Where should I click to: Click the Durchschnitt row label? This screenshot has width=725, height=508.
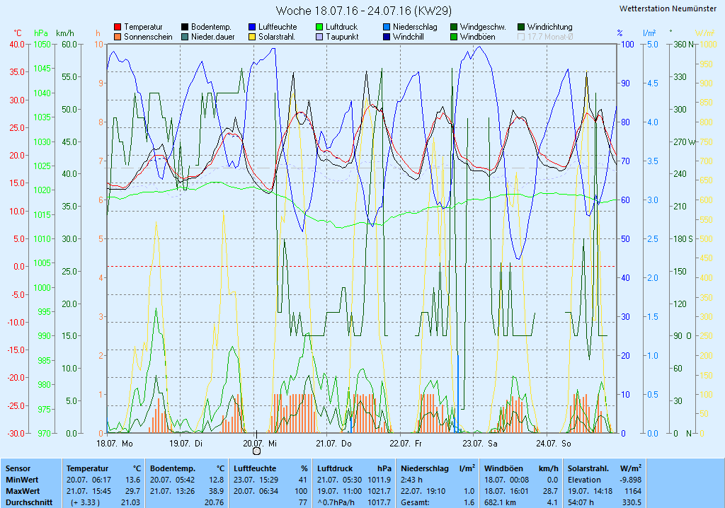point(28,502)
